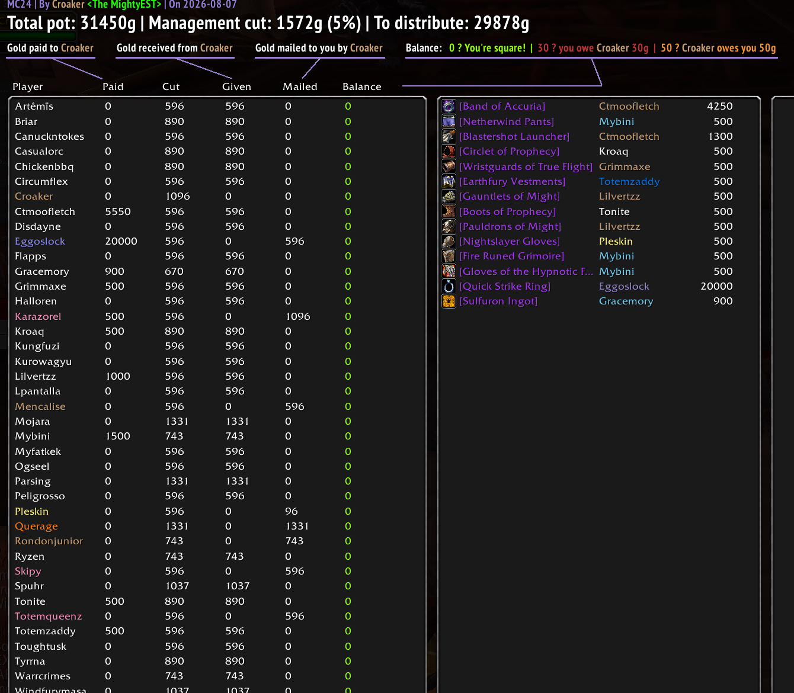Click the 'Croaker owes you 50g' legend
Viewport: 794px width, 693px height.
click(x=718, y=48)
